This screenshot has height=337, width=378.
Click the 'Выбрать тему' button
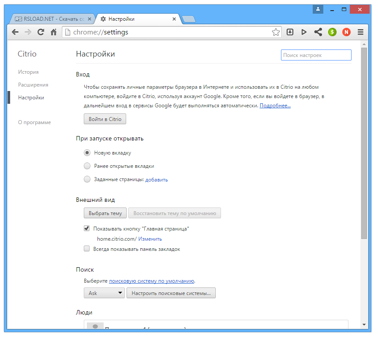[105, 213]
